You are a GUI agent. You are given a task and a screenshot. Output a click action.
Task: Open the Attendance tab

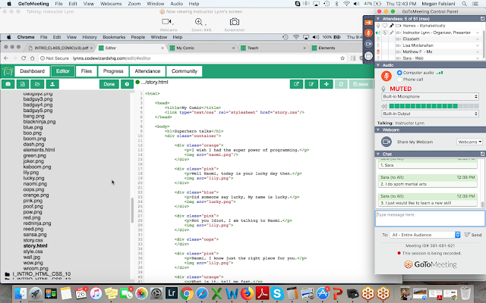(x=147, y=71)
